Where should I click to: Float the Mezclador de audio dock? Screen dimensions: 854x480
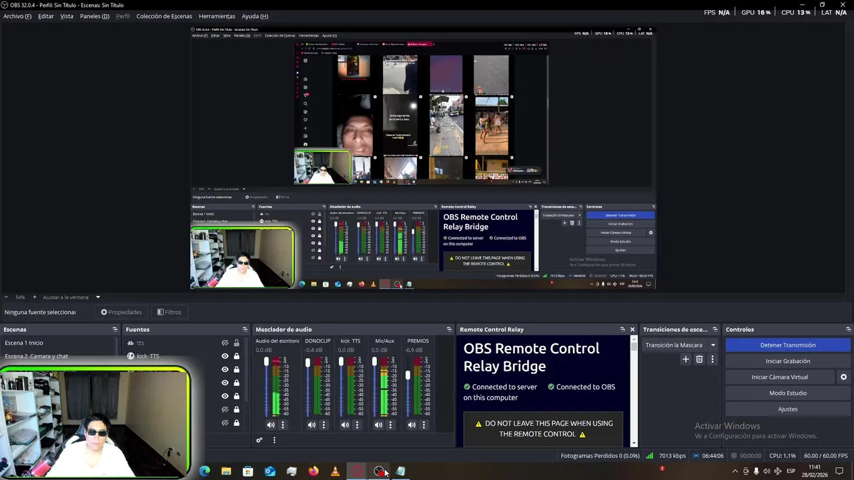[x=449, y=329]
